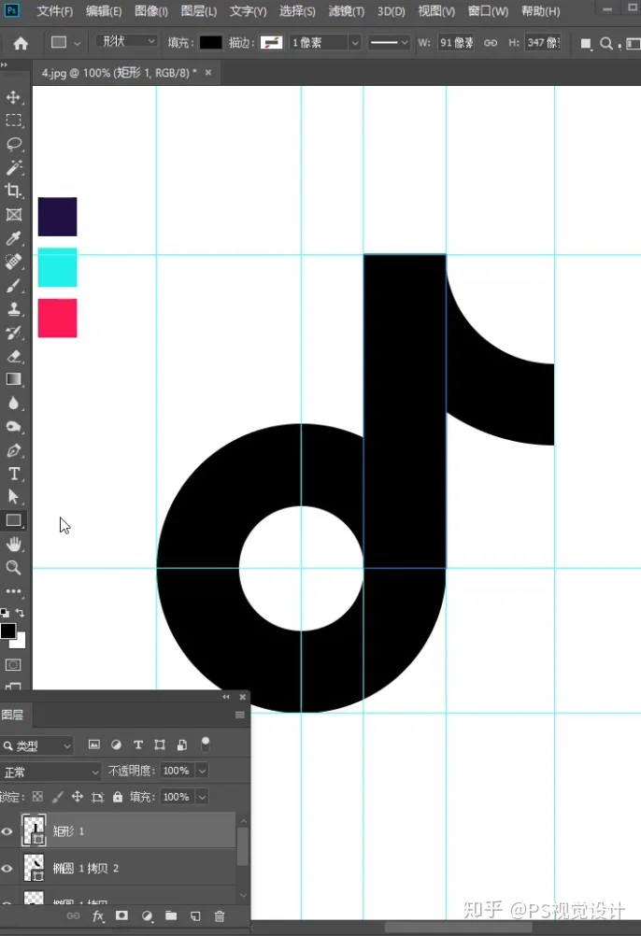Open the 不透明度 opacity slider arrow
The image size is (641, 936).
(203, 771)
